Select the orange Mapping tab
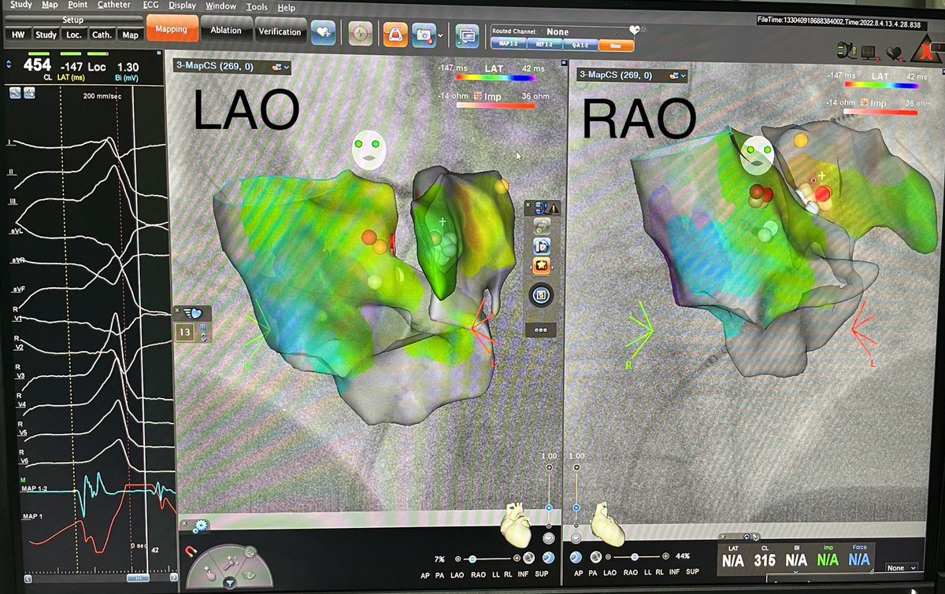This screenshot has width=945, height=594. (172, 30)
